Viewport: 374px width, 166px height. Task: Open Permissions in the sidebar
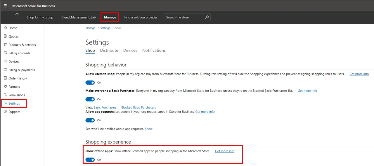(17, 95)
